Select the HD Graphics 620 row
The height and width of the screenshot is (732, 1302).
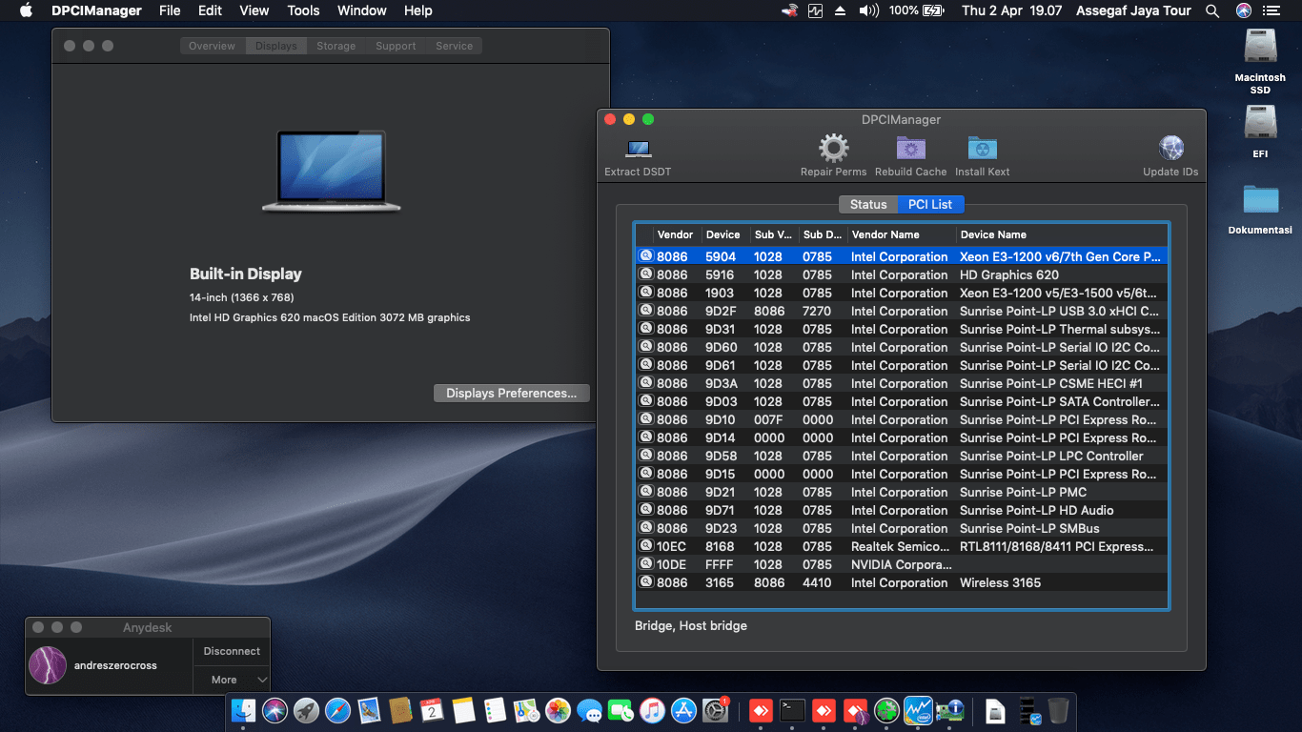pyautogui.click(x=901, y=274)
